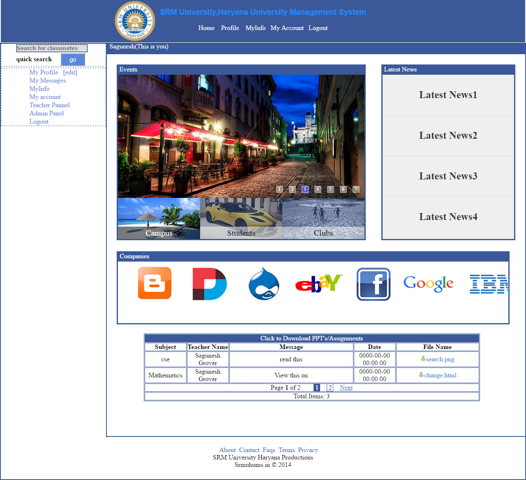Show slide 7 in Events slider
Viewport: 526px width, 480px height.
[356, 189]
